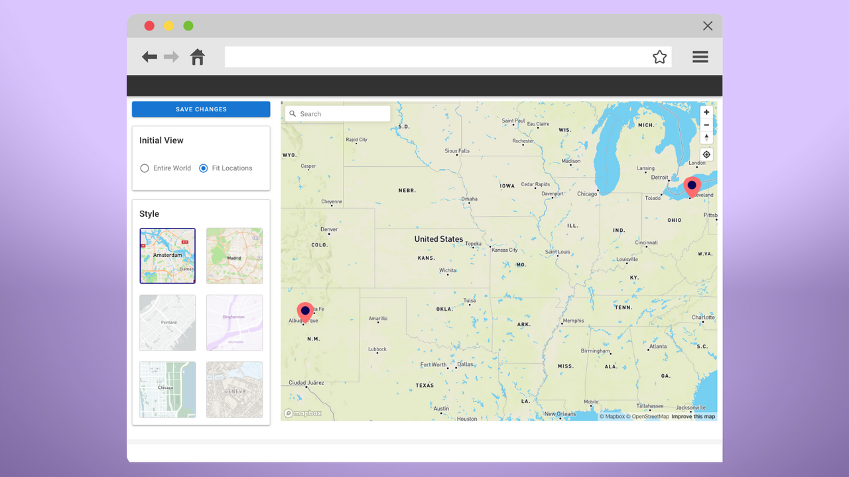Screen dimensions: 849x477
Task: Select the Entire World radio button
Action: coord(144,168)
